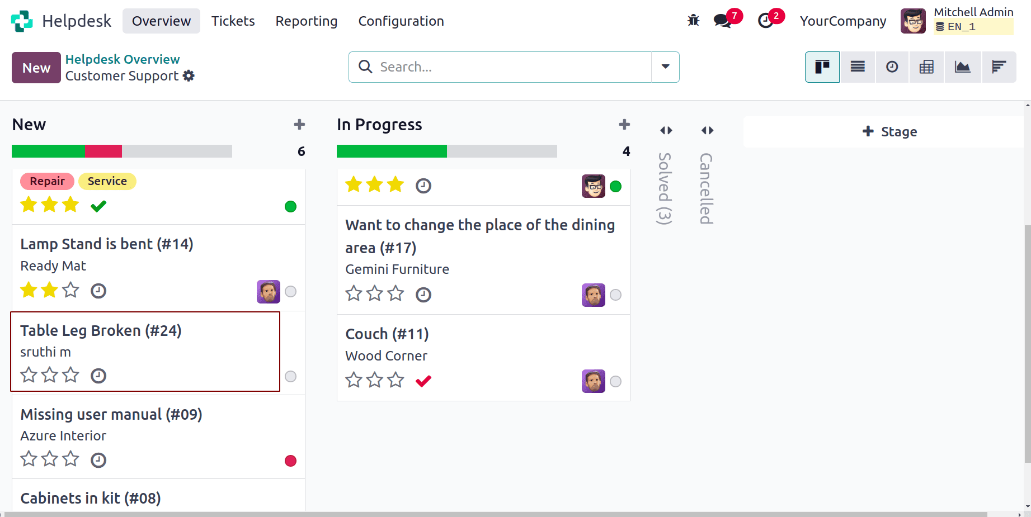The width and height of the screenshot is (1031, 517).
Task: Open the graph view
Action: coord(963,67)
